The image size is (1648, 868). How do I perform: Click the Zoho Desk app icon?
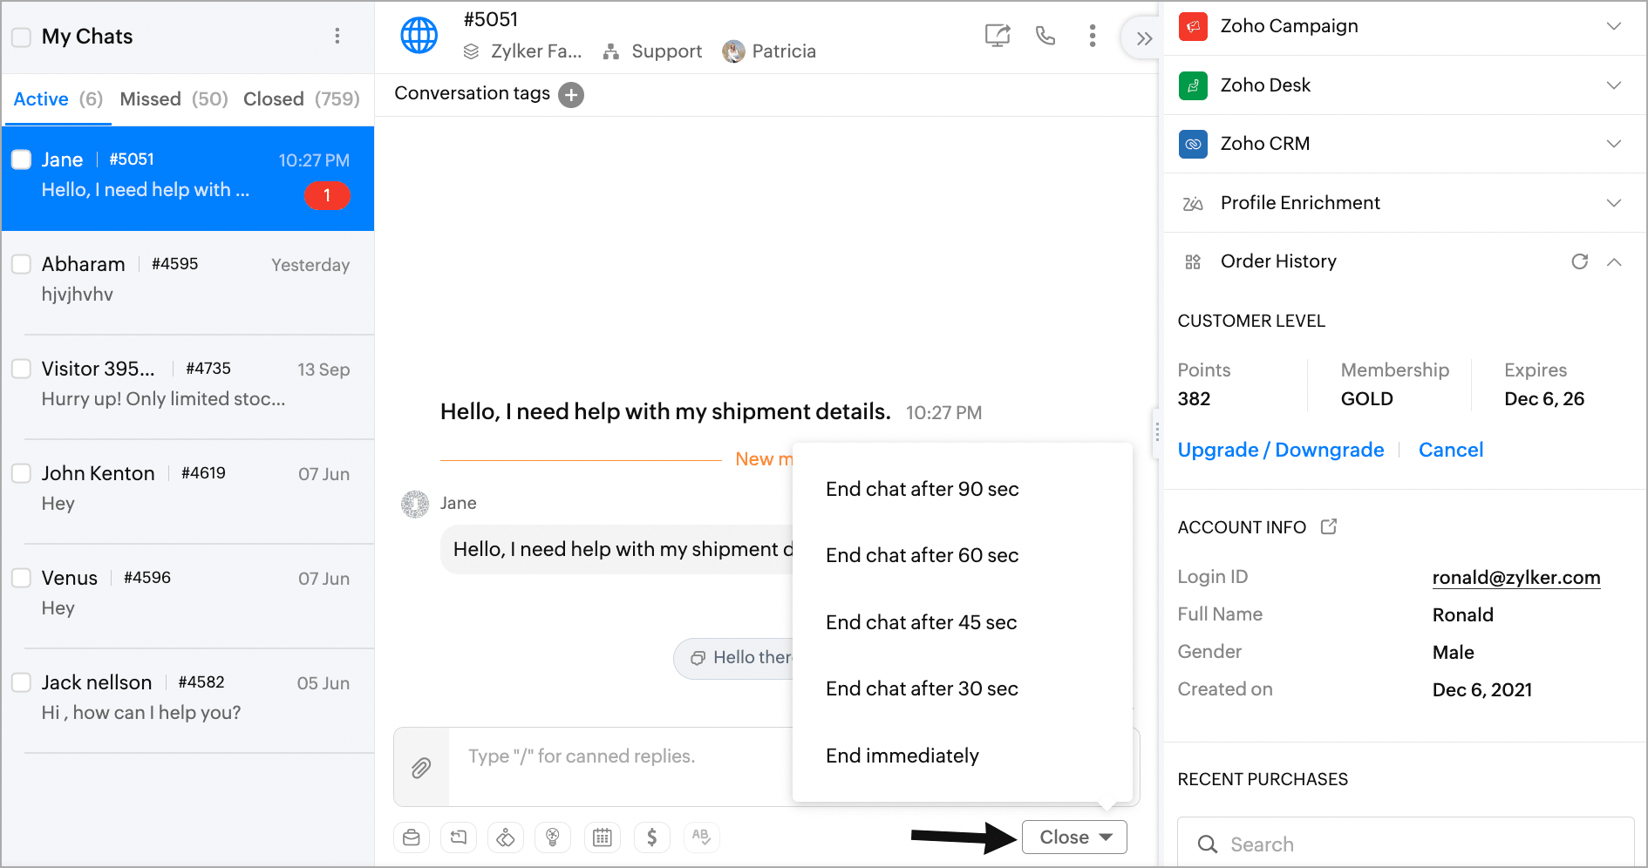(x=1193, y=85)
